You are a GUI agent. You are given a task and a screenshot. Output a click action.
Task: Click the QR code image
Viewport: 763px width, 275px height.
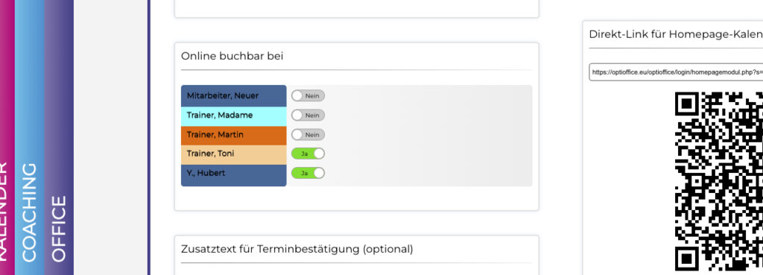coord(719,181)
